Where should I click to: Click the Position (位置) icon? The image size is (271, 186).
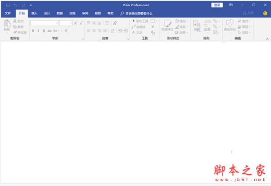coord(207,26)
